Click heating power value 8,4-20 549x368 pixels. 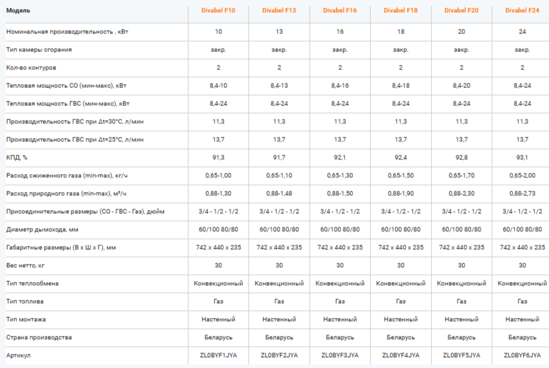(461, 85)
